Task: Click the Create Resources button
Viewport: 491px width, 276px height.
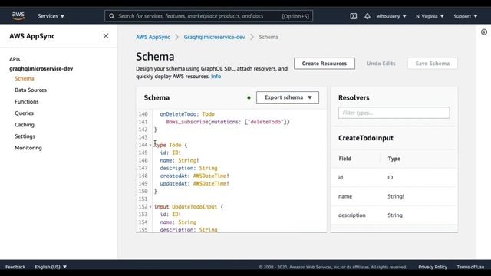Action: point(325,64)
